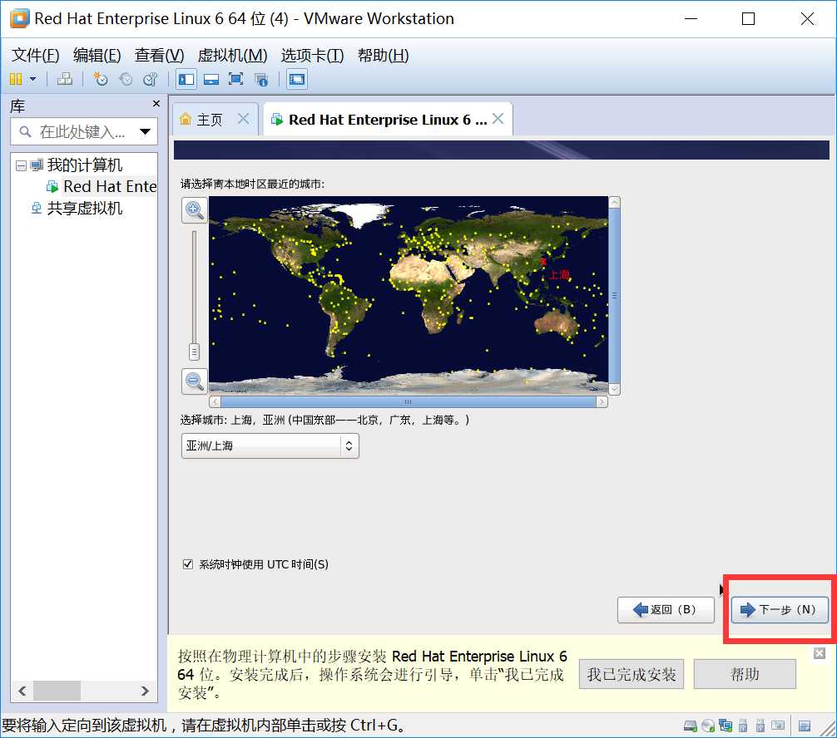Close the Red Hat Enterprise Linux tab
The height and width of the screenshot is (738, 837).
click(498, 118)
